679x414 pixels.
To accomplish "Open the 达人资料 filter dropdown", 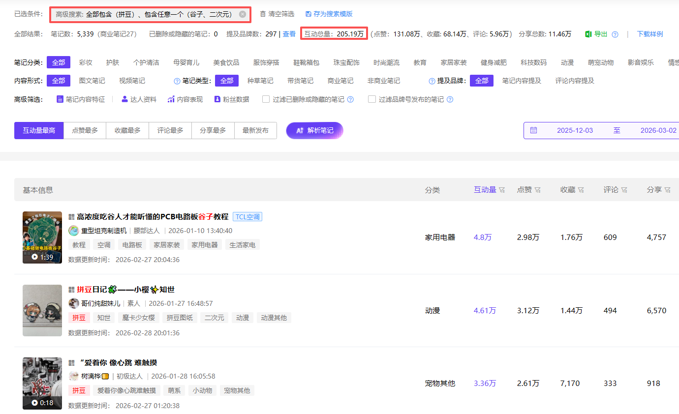I will pos(139,99).
